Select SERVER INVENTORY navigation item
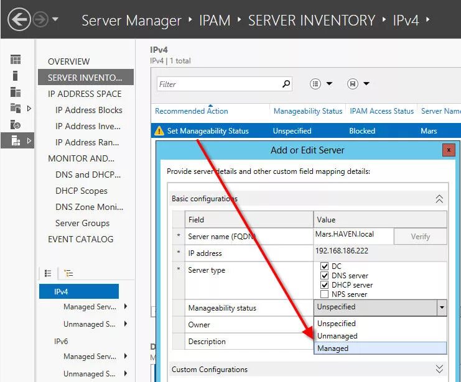 [x=86, y=78]
